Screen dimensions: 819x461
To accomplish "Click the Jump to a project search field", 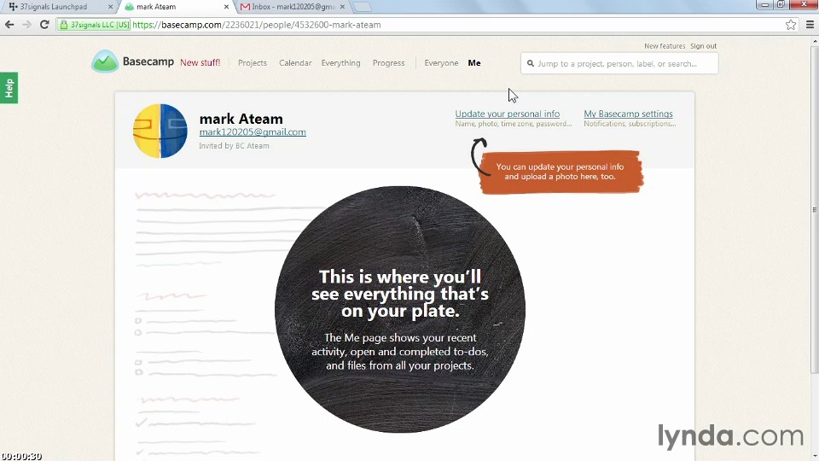I will click(619, 64).
